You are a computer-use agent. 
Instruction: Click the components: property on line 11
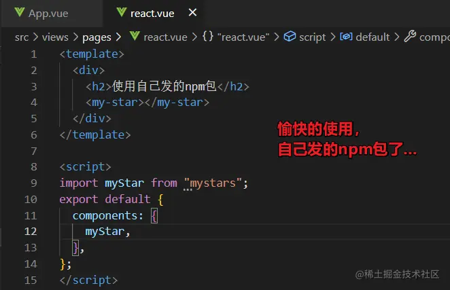click(x=108, y=215)
